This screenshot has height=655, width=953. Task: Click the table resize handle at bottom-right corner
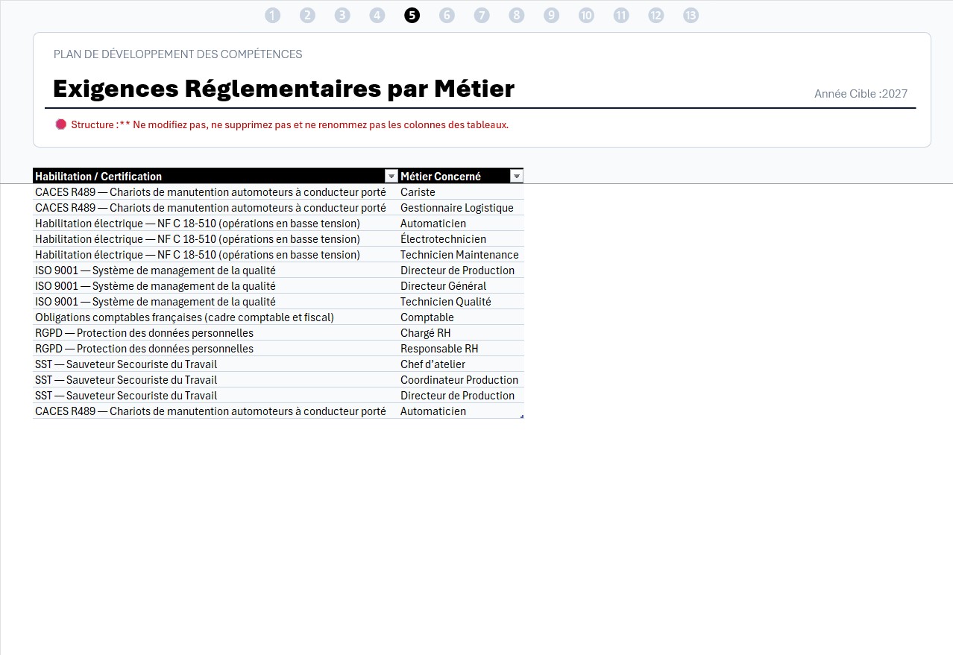tap(521, 416)
